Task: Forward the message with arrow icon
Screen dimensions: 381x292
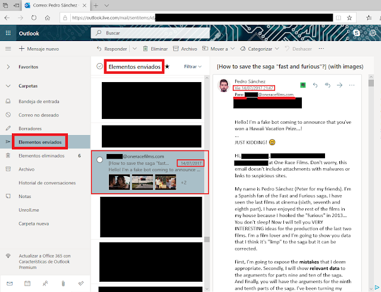Action: pos(340,85)
